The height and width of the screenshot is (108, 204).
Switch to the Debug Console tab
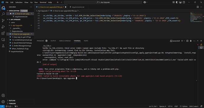pyautogui.click(x=65, y=41)
